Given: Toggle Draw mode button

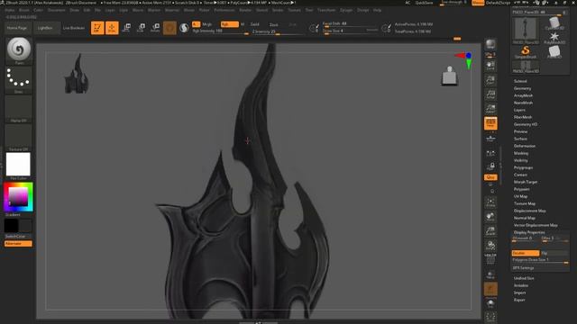Looking at the screenshot, I should [x=112, y=28].
